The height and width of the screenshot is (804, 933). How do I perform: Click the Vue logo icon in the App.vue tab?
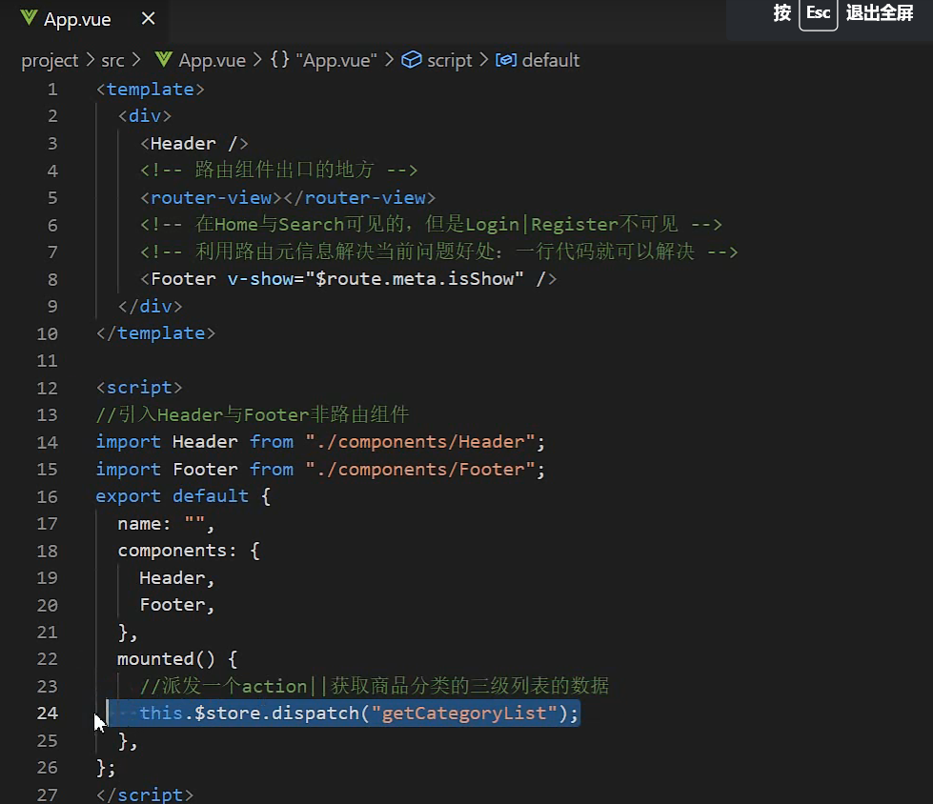(29, 18)
